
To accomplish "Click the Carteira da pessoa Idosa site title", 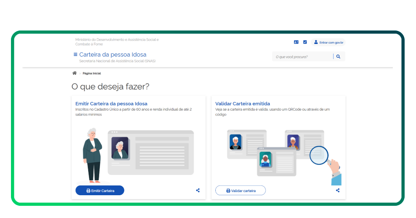I will pyautogui.click(x=113, y=54).
